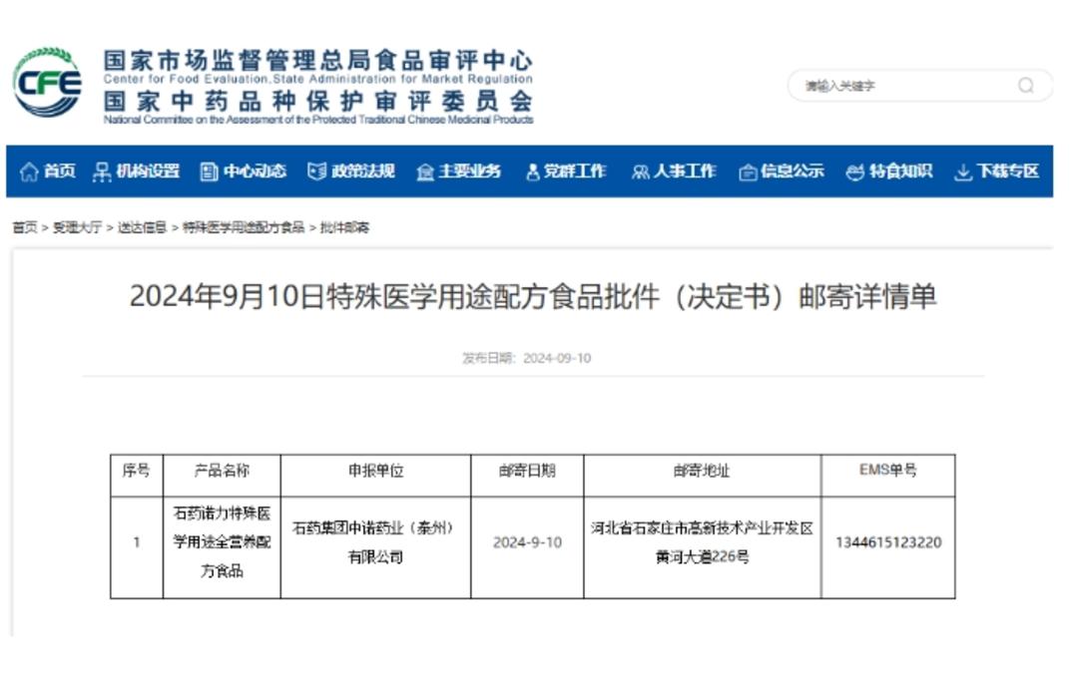Click the book icon beside 政策法规

point(316,171)
